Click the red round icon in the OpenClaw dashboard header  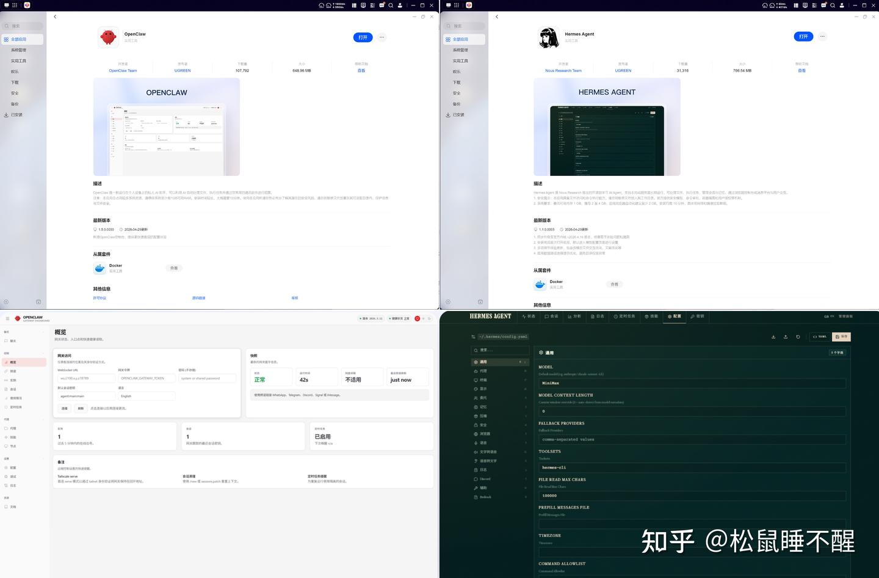[x=418, y=318]
